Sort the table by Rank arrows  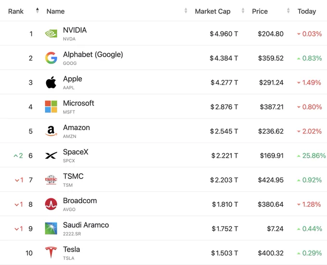tap(38, 11)
